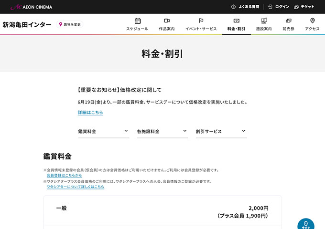Open チケット link in header
Viewport: 325px width, 229px height.
[307, 7]
